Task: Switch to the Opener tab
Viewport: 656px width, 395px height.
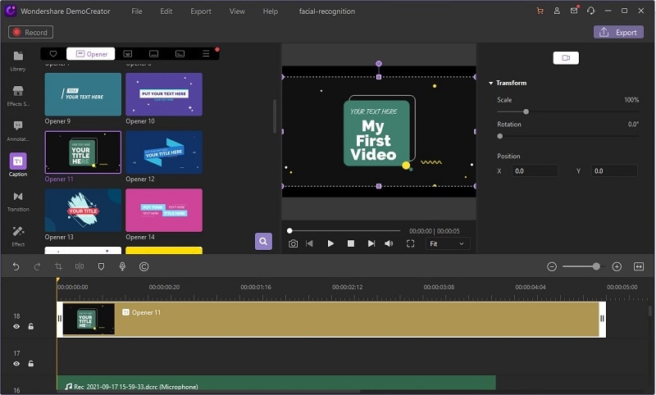Action: [x=91, y=54]
